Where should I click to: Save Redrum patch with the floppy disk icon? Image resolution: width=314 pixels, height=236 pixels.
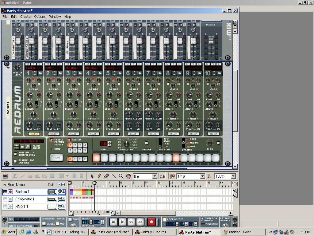click(28, 147)
